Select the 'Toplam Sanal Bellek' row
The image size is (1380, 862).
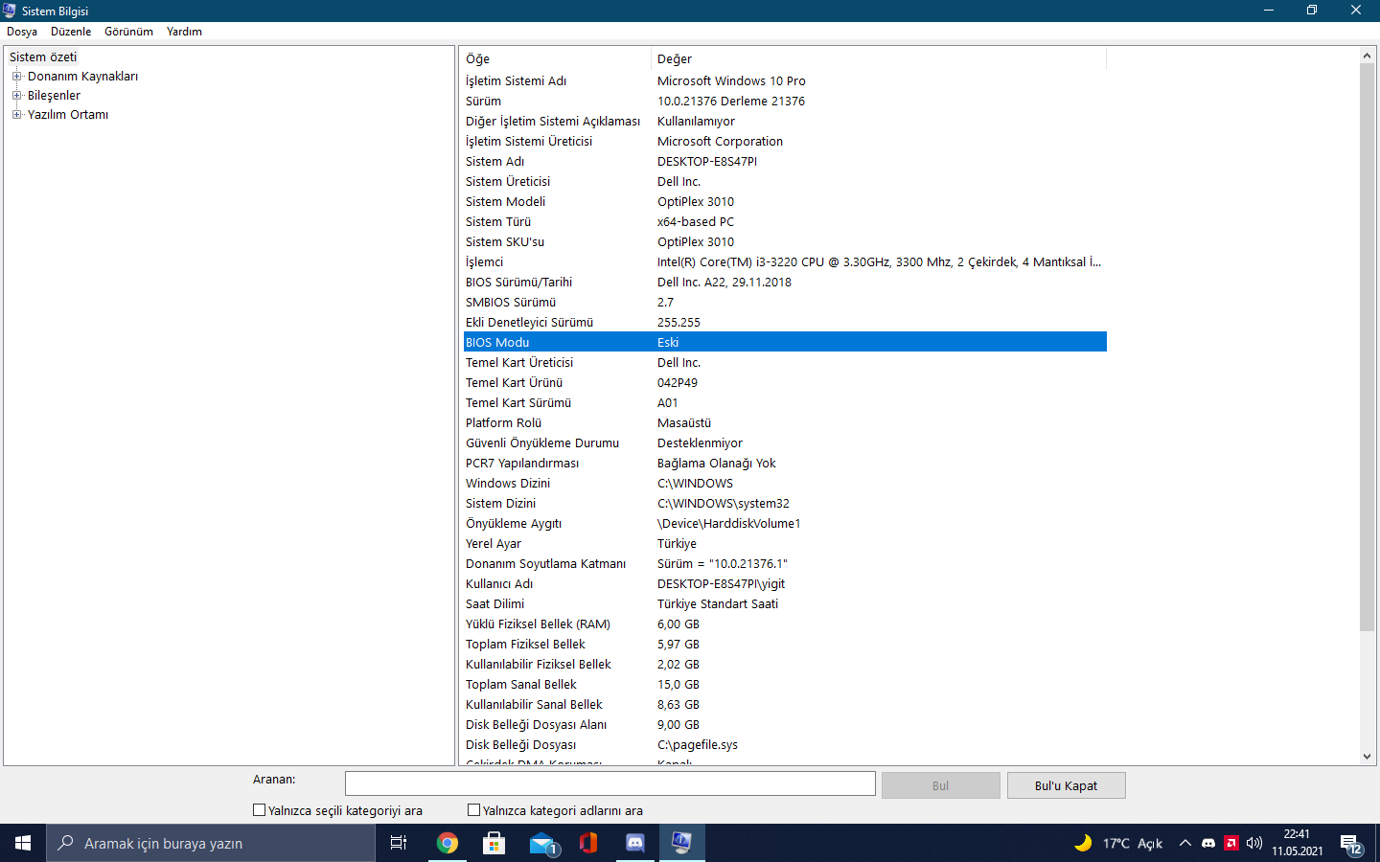[785, 685]
